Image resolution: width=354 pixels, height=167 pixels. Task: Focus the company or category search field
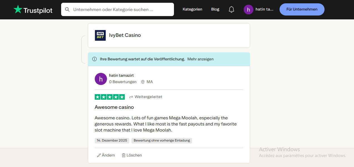(118, 9)
